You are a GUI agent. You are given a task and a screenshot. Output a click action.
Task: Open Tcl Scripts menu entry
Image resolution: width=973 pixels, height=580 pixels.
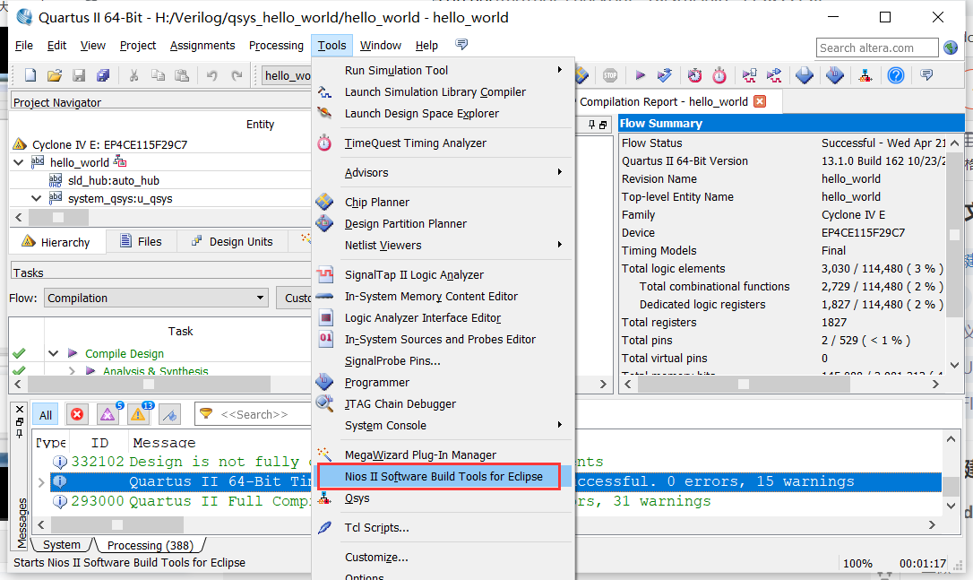coord(376,528)
